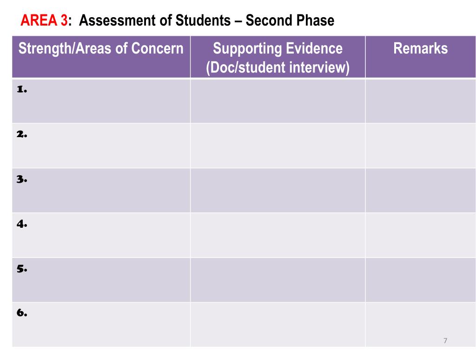The image size is (476, 357).
Task: Click Second Phase text in title
Action: pos(290,20)
